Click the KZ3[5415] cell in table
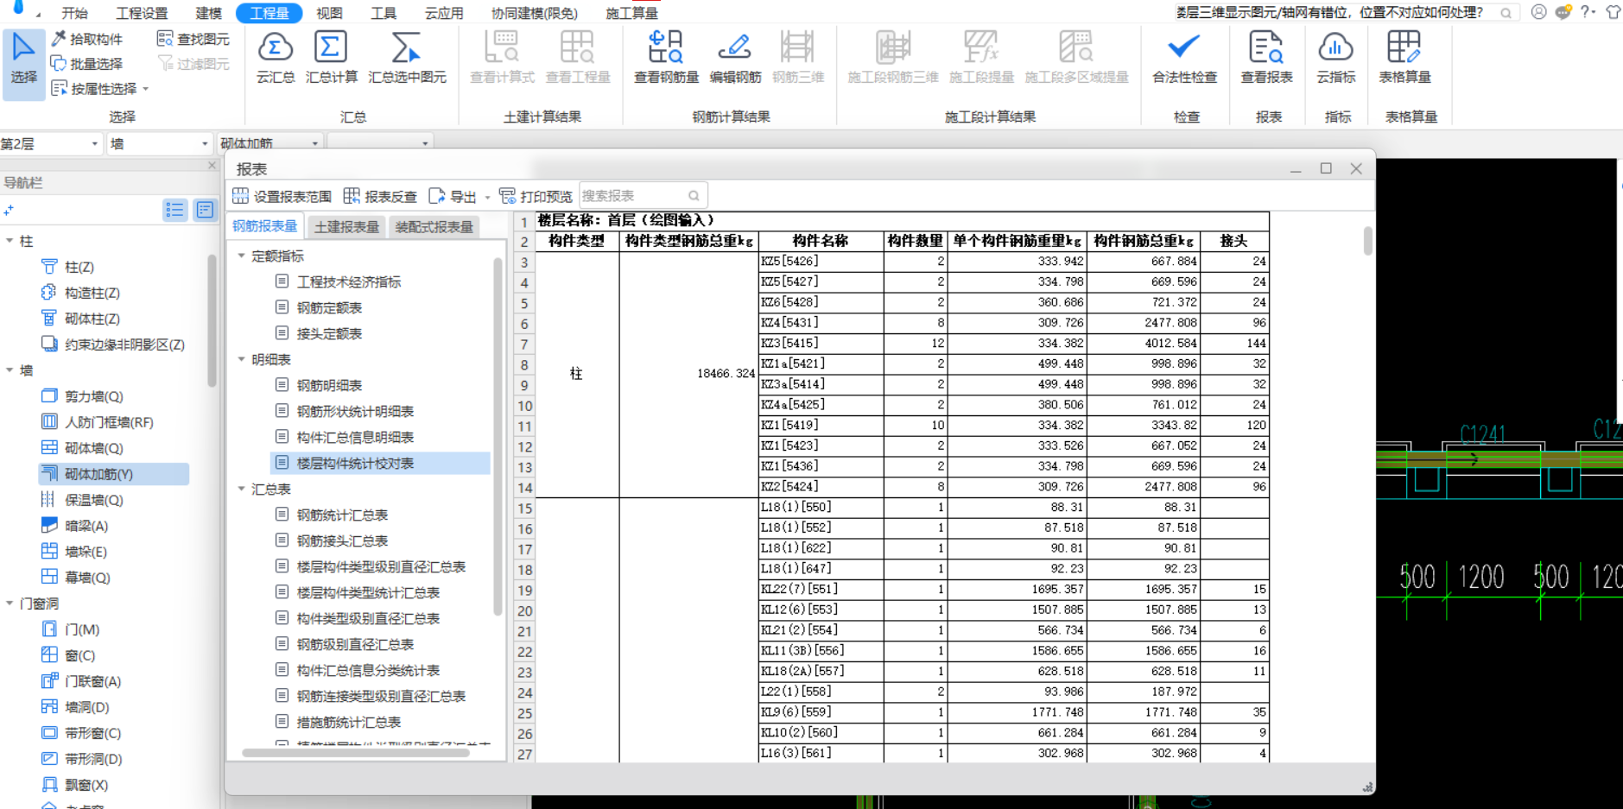Screen dimensions: 1623x809 point(821,344)
